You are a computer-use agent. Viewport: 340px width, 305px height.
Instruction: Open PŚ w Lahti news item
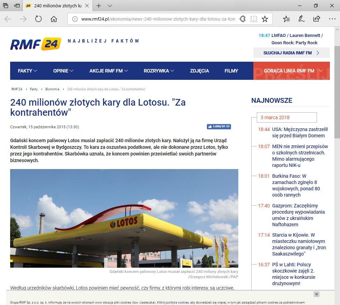[x=294, y=274]
